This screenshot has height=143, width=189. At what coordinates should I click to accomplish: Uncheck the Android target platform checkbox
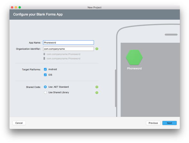coord(45,69)
